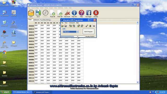Click the Save floppy disk icon

[x=38, y=13]
